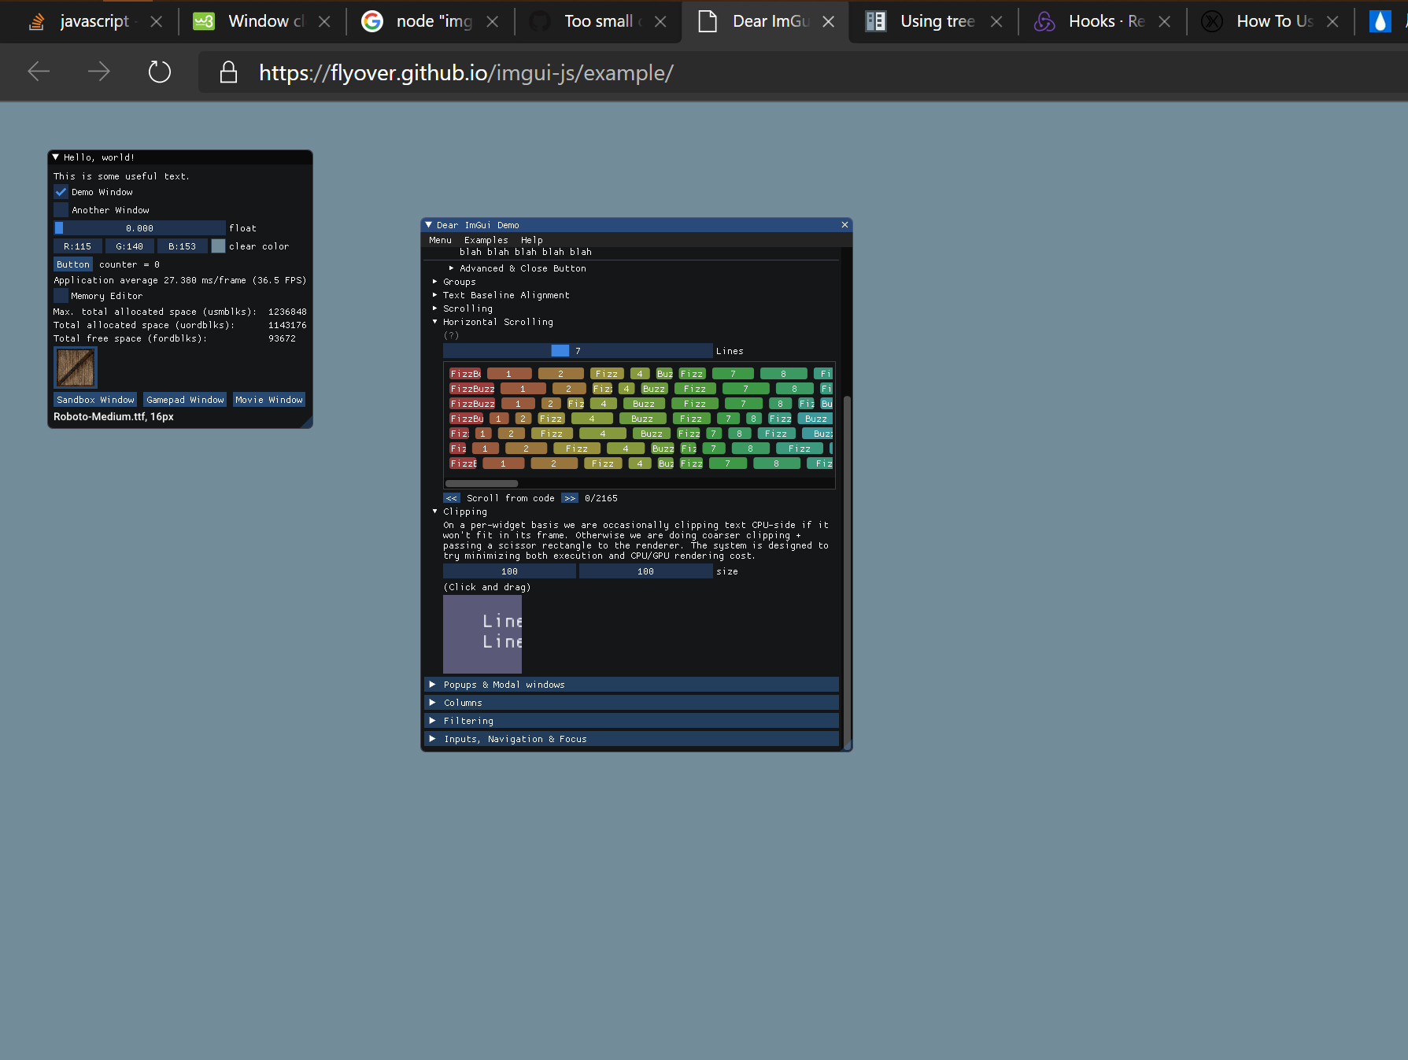
Task: Collapse the Horizontal Scrolling tree node
Action: pos(493,322)
